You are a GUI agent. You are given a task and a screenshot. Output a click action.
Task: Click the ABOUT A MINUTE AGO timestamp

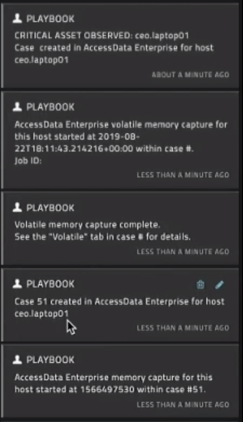pos(191,75)
